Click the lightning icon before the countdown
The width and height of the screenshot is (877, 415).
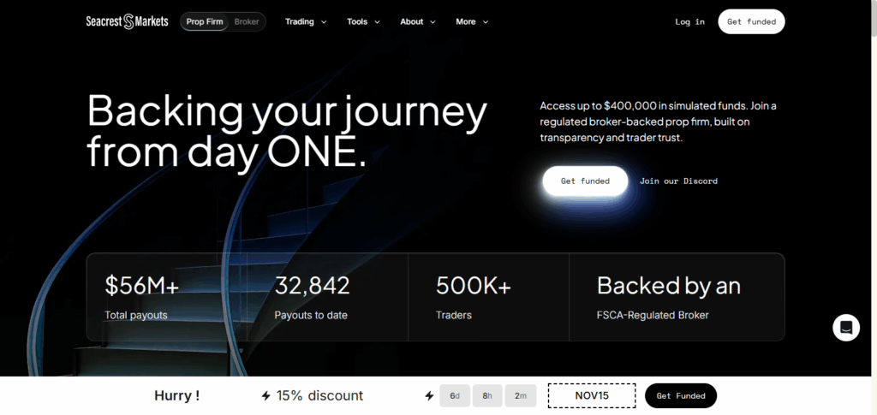[x=429, y=396]
